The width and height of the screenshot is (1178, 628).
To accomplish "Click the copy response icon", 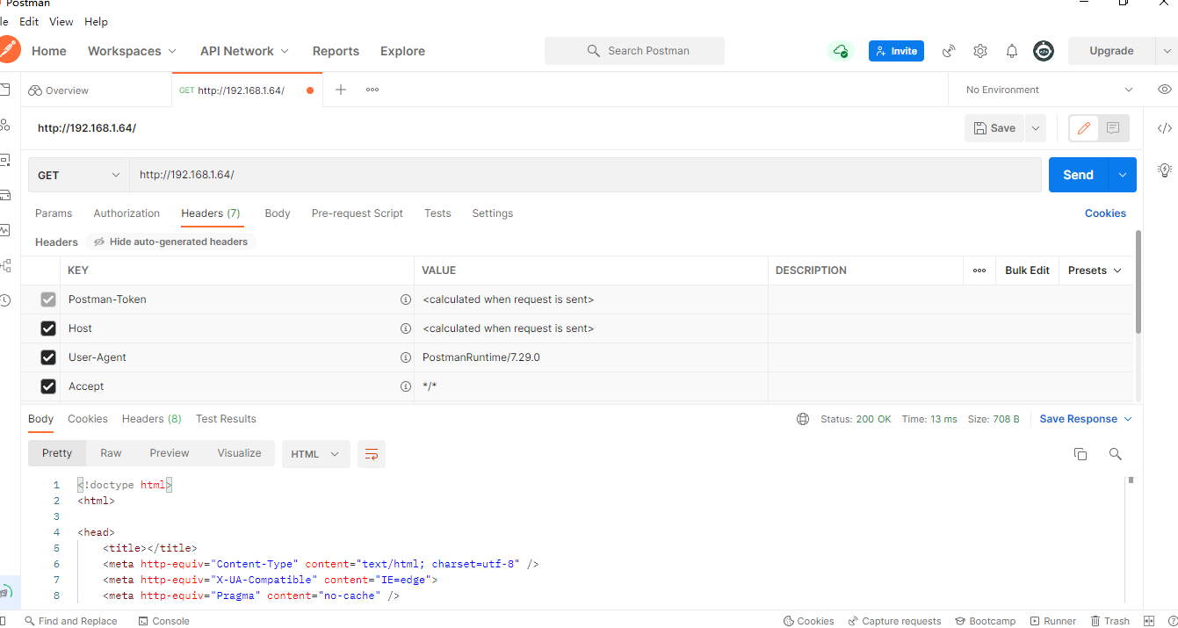I will coord(1080,454).
